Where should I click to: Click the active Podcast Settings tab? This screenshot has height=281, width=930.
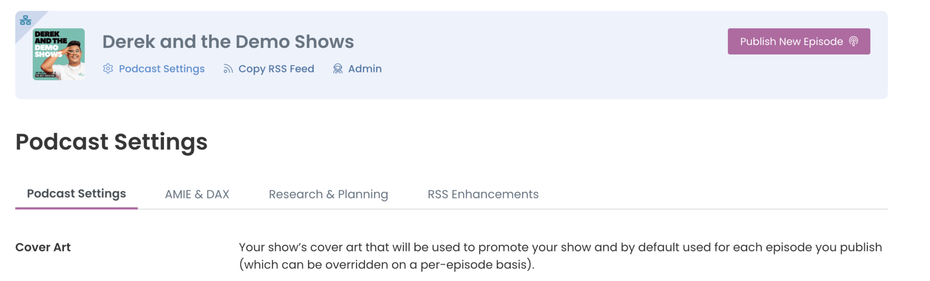click(76, 194)
